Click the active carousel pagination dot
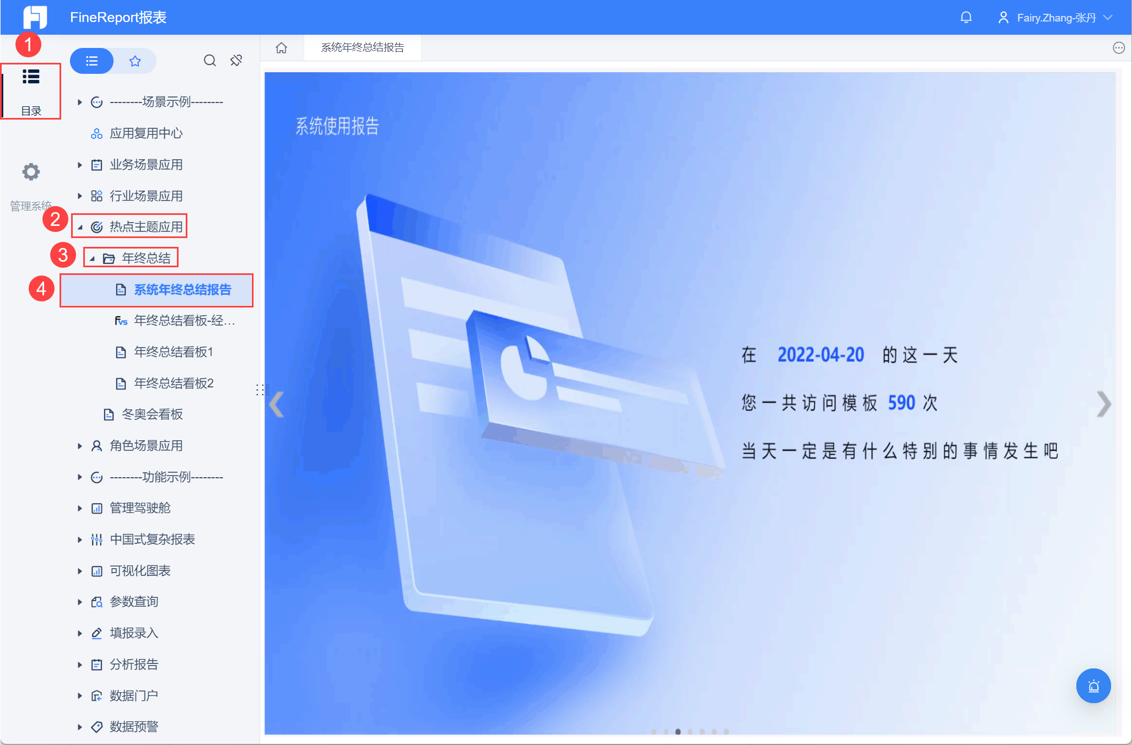1132x745 pixels. click(678, 732)
